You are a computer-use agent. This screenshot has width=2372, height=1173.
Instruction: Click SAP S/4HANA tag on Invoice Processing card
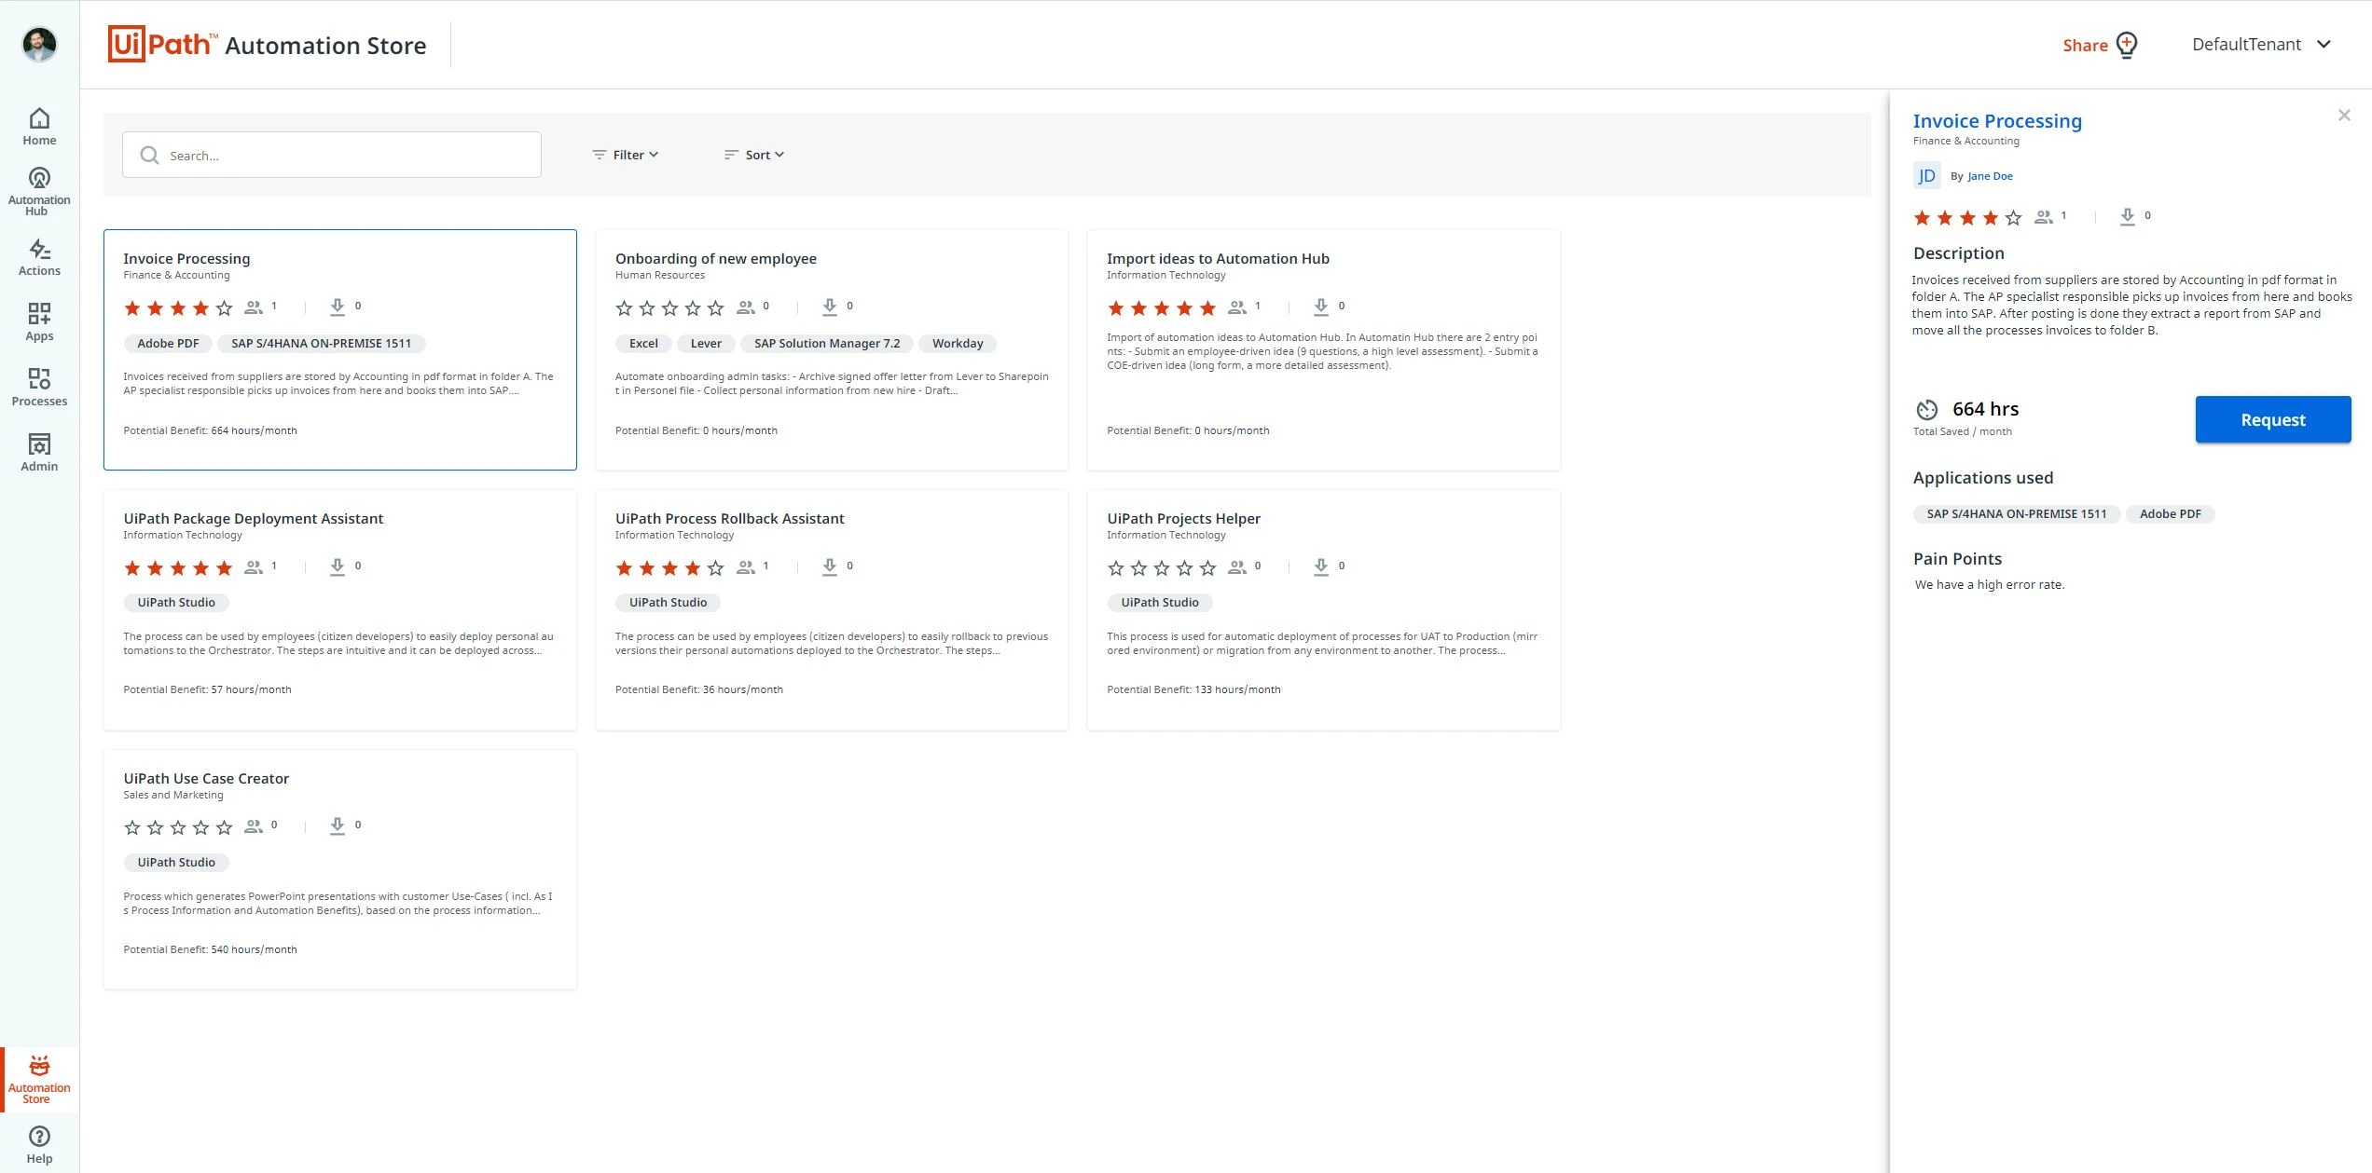(322, 344)
